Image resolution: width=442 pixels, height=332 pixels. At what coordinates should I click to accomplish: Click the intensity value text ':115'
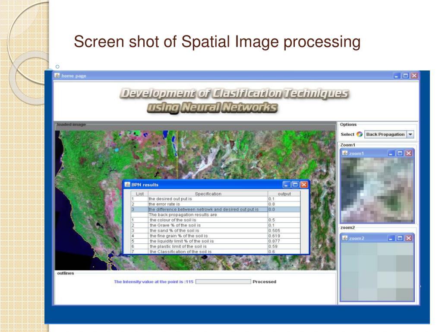pyautogui.click(x=189, y=281)
